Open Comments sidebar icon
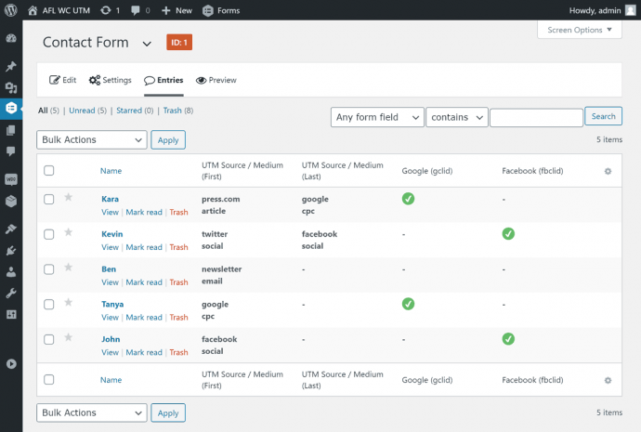The image size is (641, 432). click(11, 151)
